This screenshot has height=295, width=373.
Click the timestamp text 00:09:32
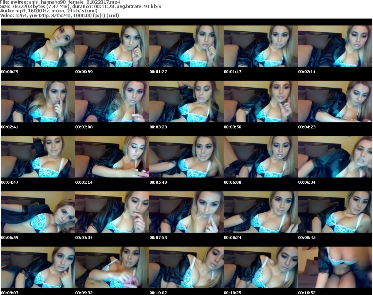click(84, 293)
